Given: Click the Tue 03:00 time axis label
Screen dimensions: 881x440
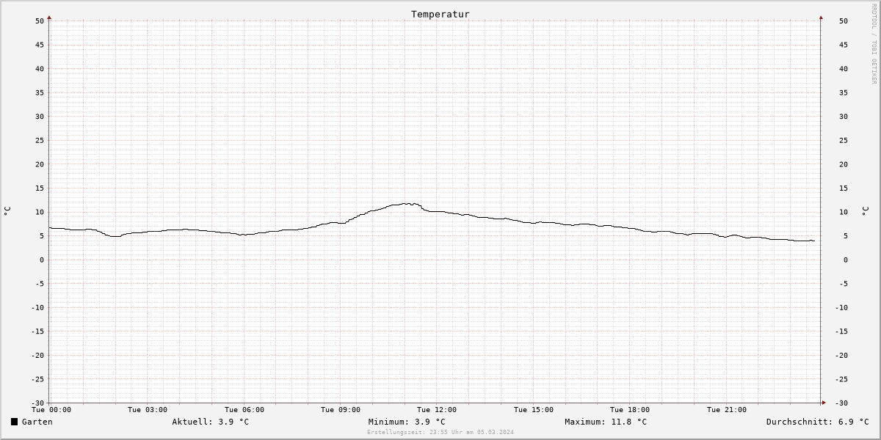Looking at the screenshot, I should (148, 410).
